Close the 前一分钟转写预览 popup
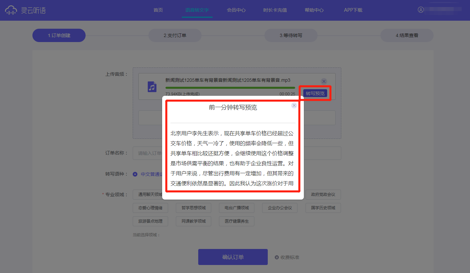470x273 pixels. tap(294, 105)
